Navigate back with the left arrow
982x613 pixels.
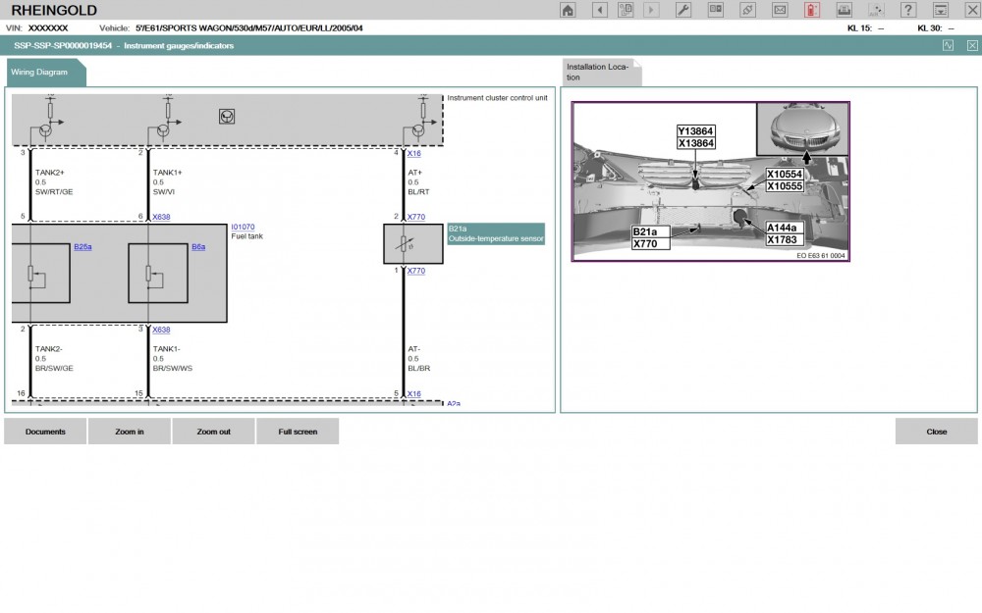coord(599,10)
